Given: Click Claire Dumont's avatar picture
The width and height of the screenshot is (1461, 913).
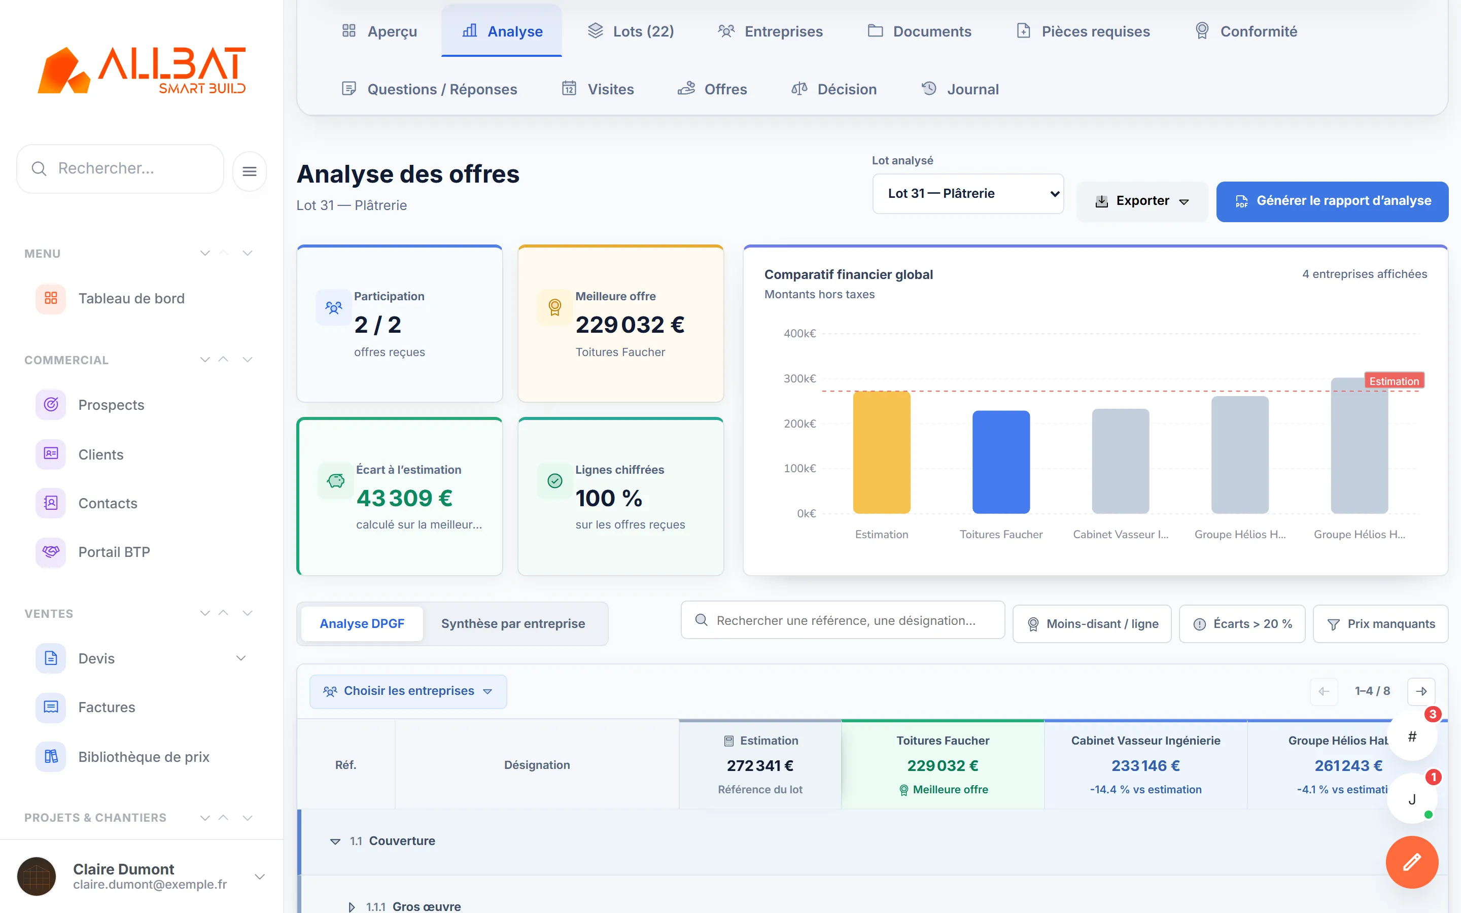Looking at the screenshot, I should [x=36, y=876].
